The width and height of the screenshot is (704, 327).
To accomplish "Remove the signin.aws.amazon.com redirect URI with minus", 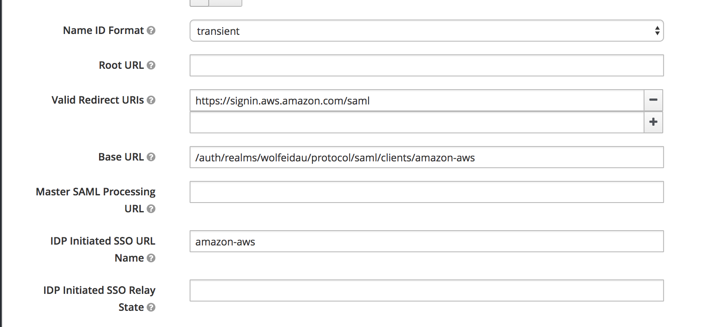I will tap(653, 100).
